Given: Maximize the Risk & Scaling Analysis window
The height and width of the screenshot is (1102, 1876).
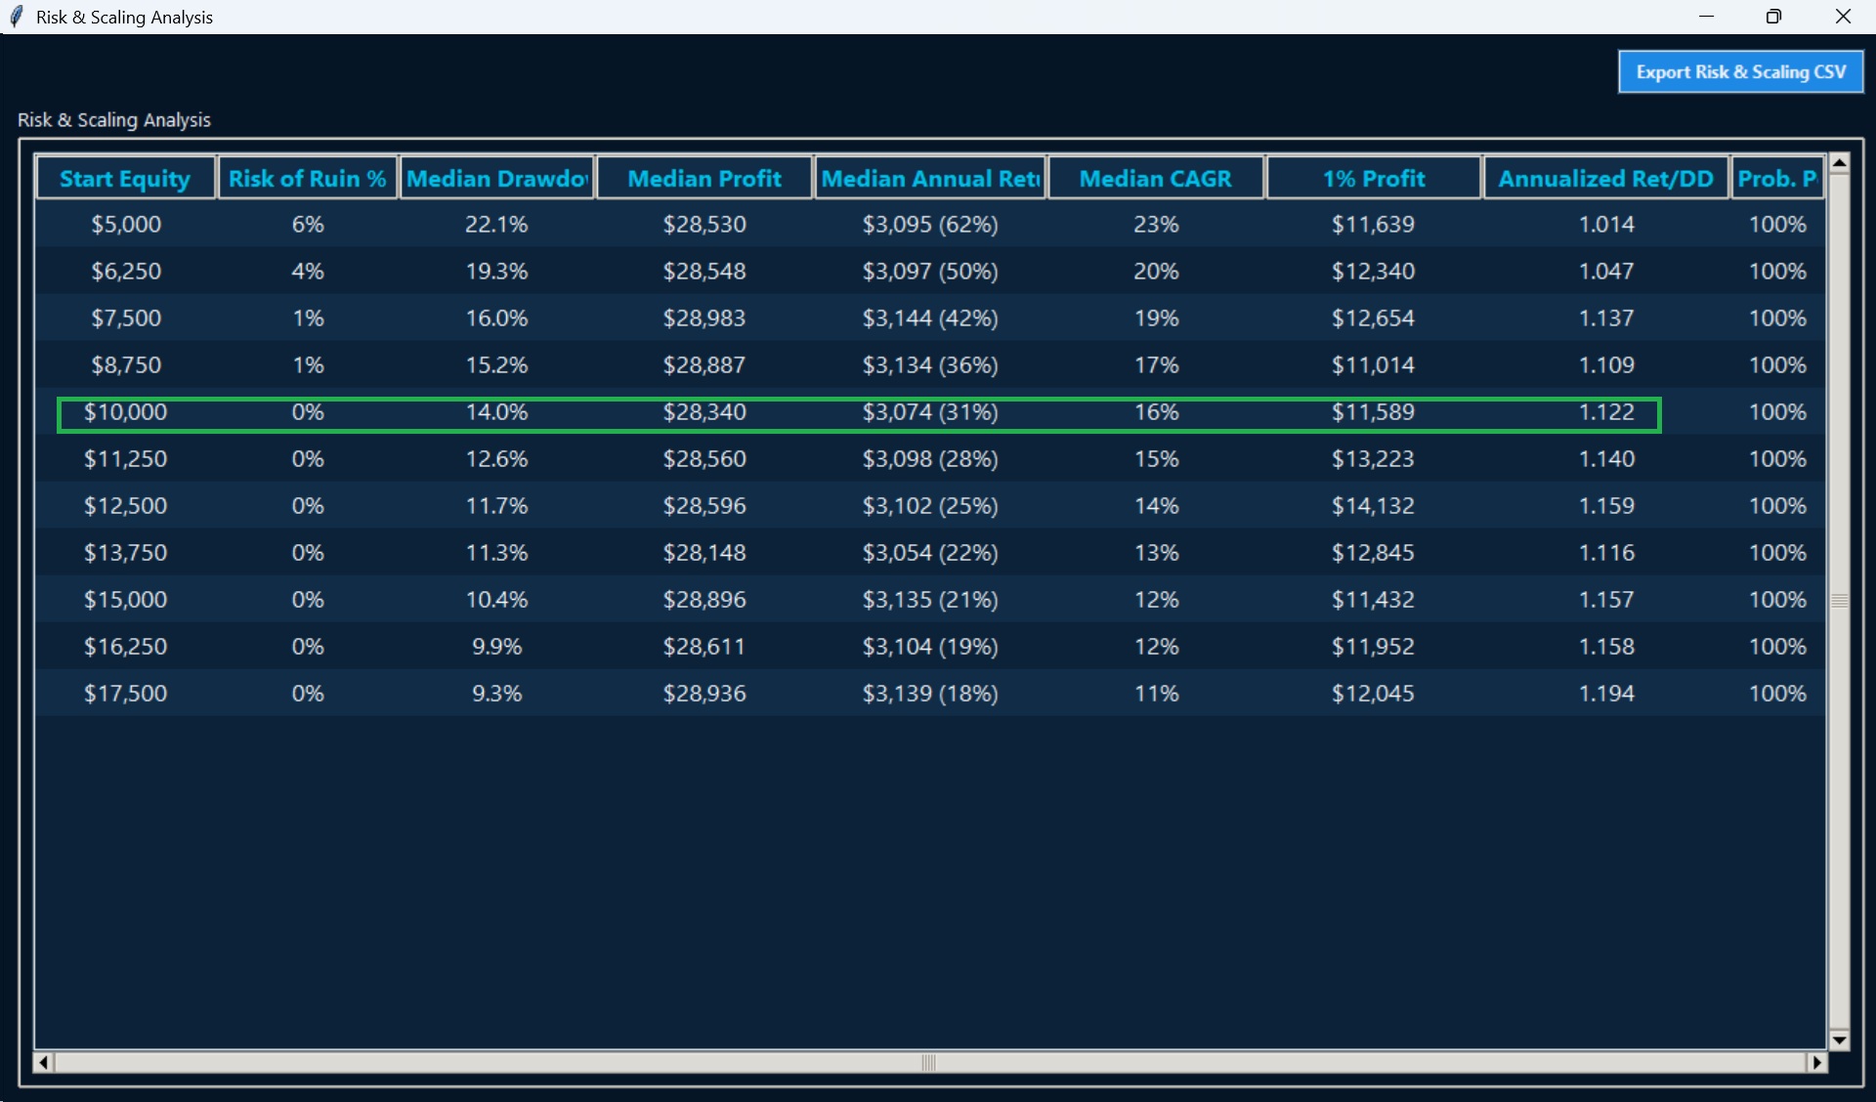Looking at the screenshot, I should tap(1774, 17).
